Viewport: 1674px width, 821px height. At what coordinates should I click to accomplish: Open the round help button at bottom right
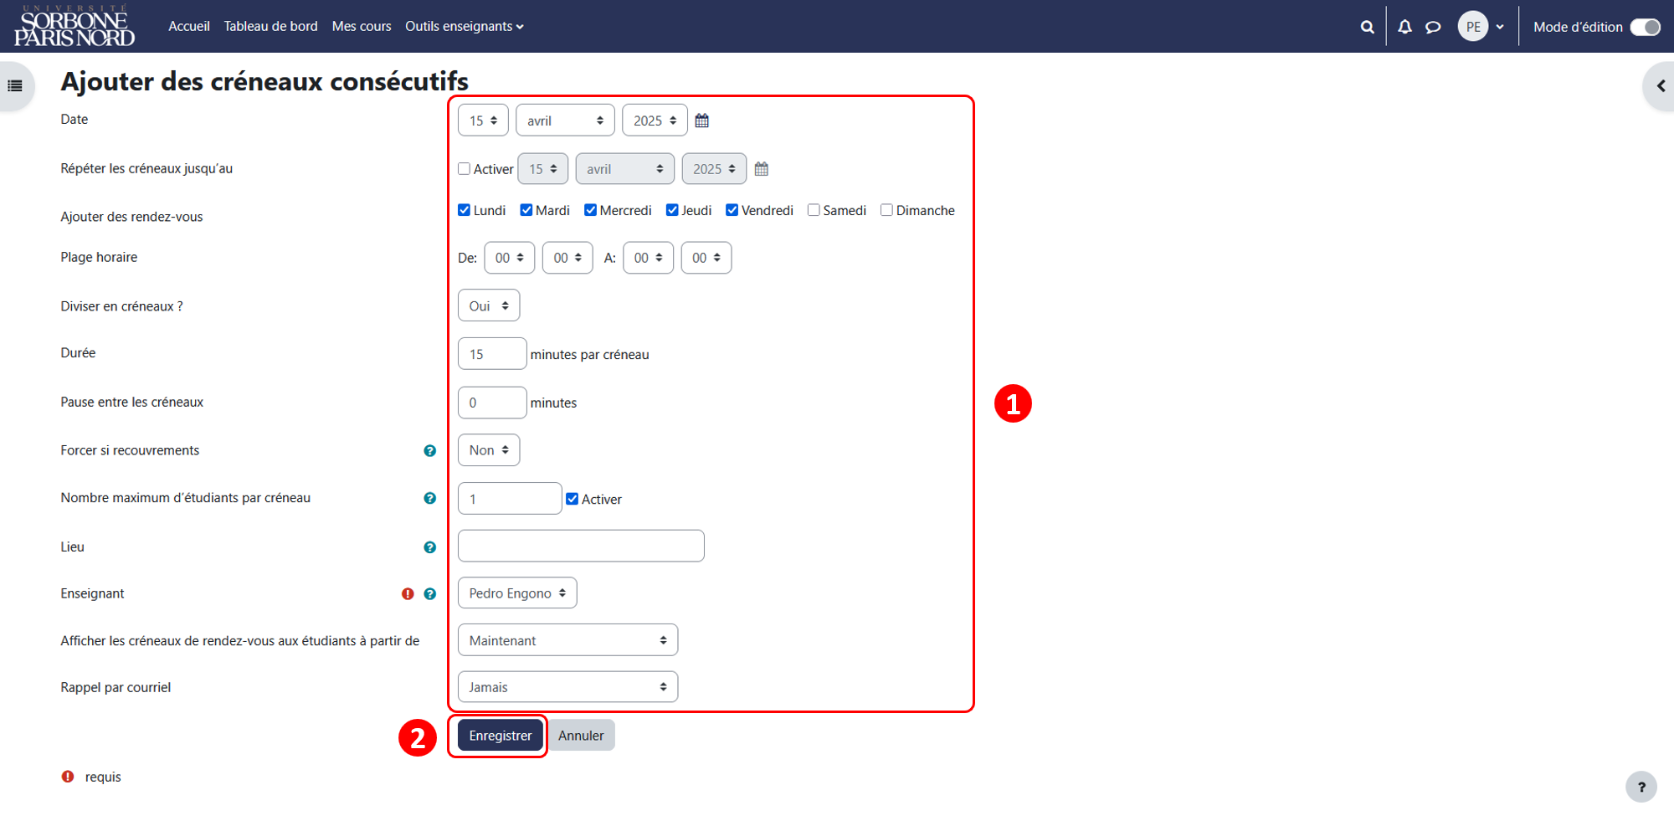coord(1641,787)
